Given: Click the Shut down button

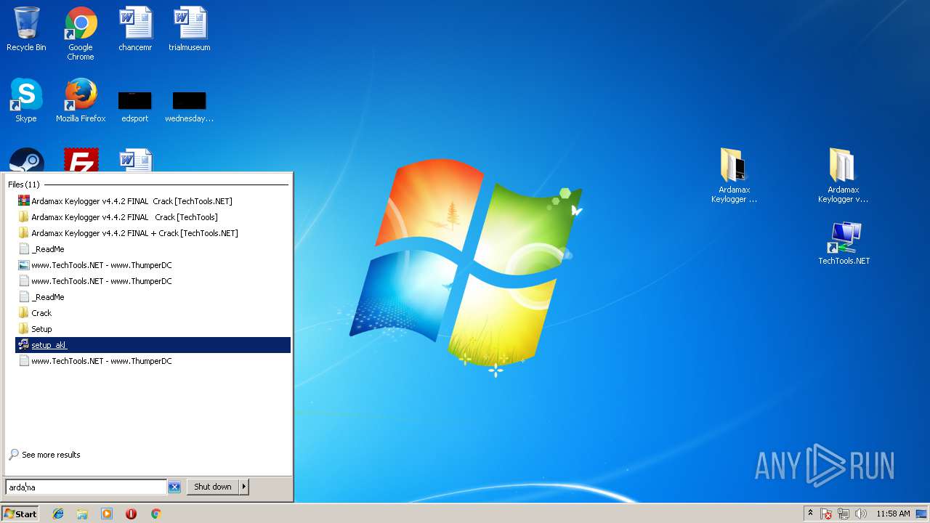Looking at the screenshot, I should (x=213, y=487).
